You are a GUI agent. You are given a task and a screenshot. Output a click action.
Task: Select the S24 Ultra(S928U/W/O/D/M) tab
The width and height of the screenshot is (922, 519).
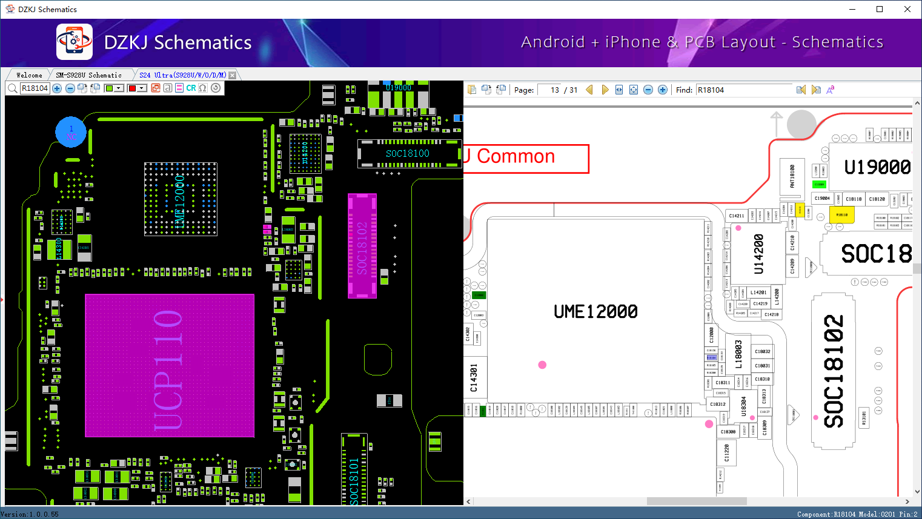tap(182, 75)
